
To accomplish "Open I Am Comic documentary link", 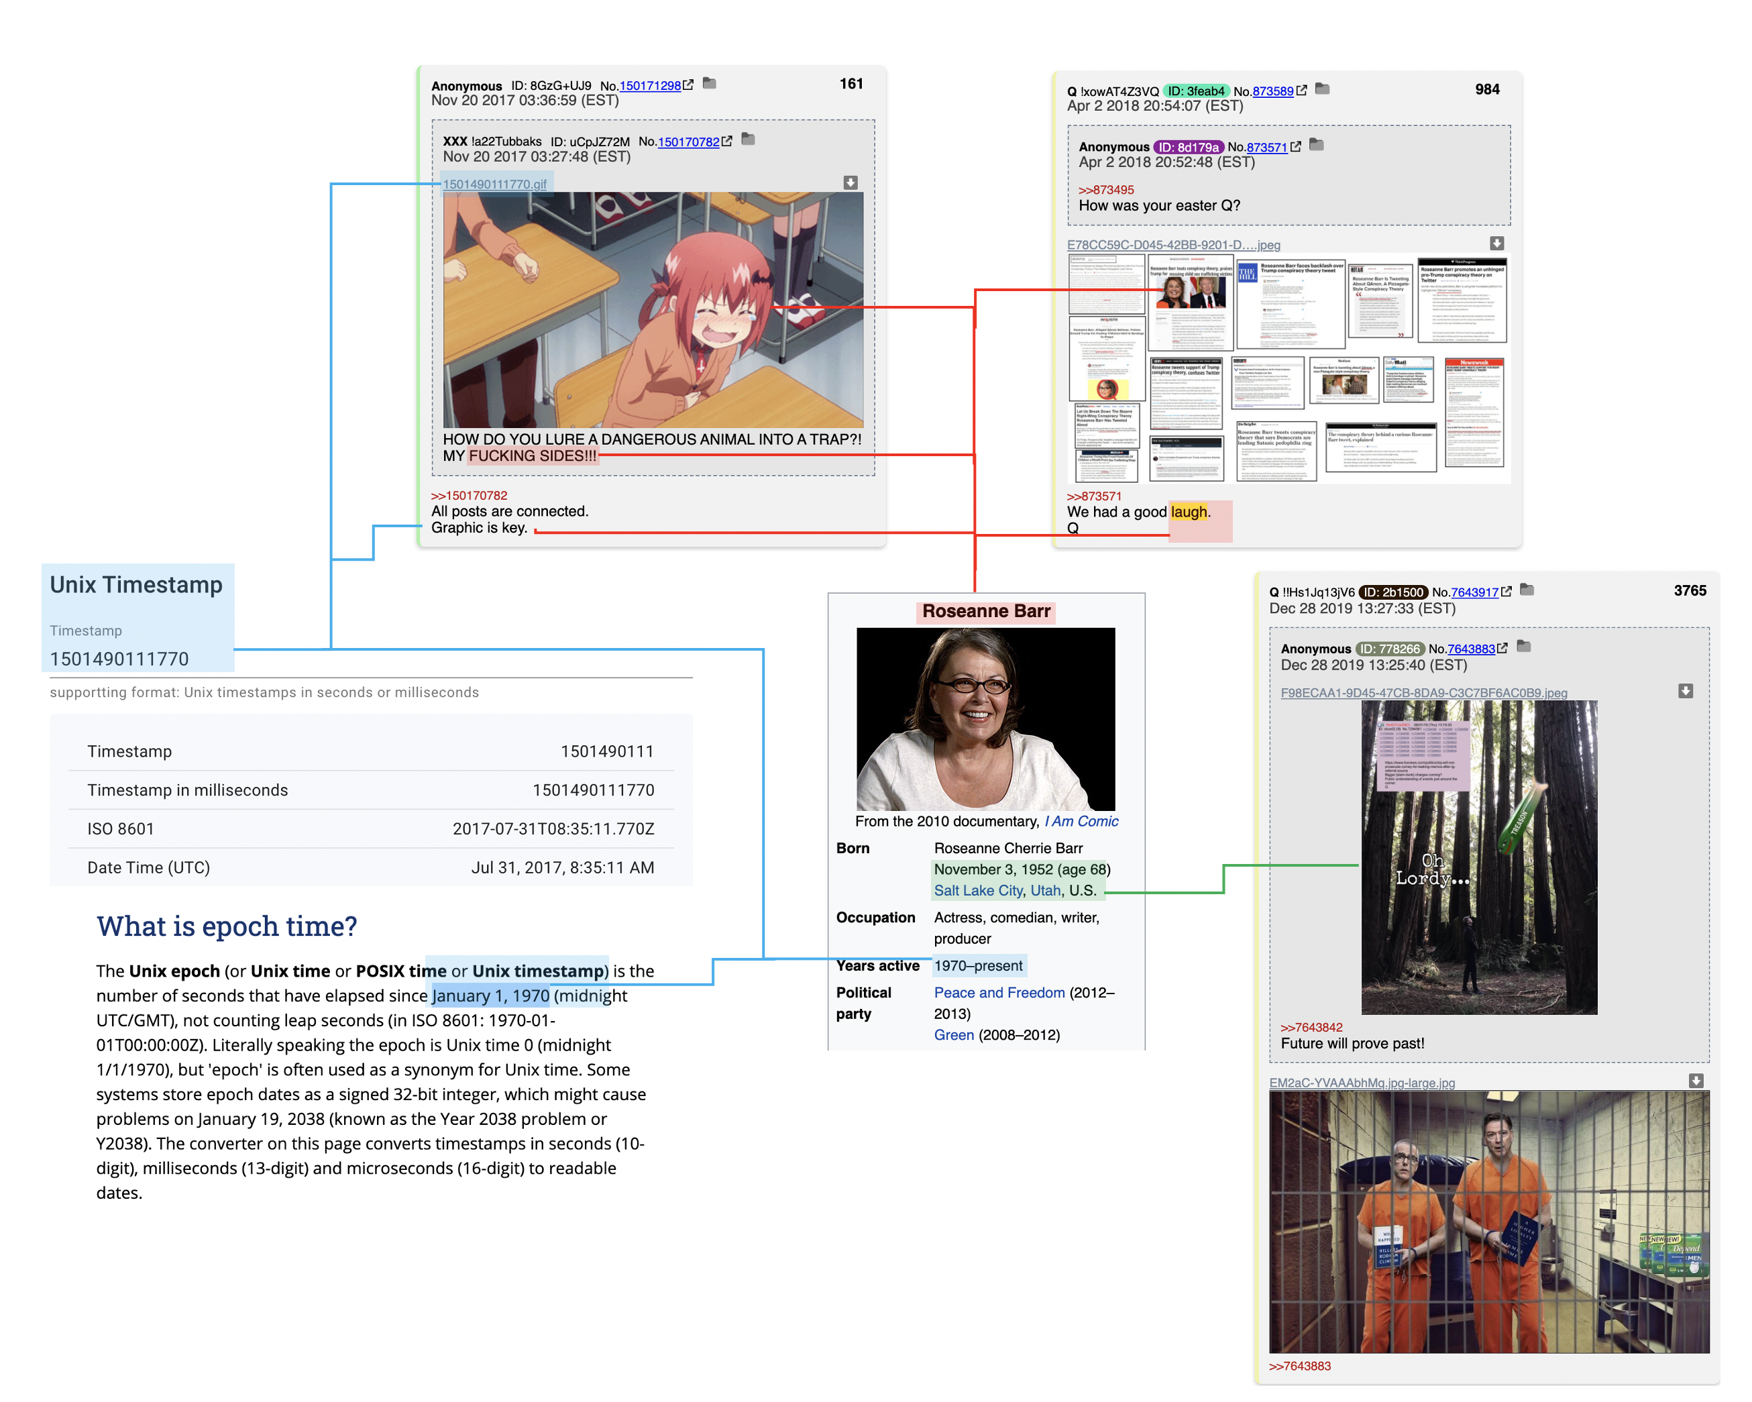I will pos(1082,822).
